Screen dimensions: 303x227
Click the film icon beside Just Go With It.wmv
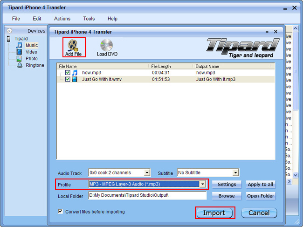[75, 79]
